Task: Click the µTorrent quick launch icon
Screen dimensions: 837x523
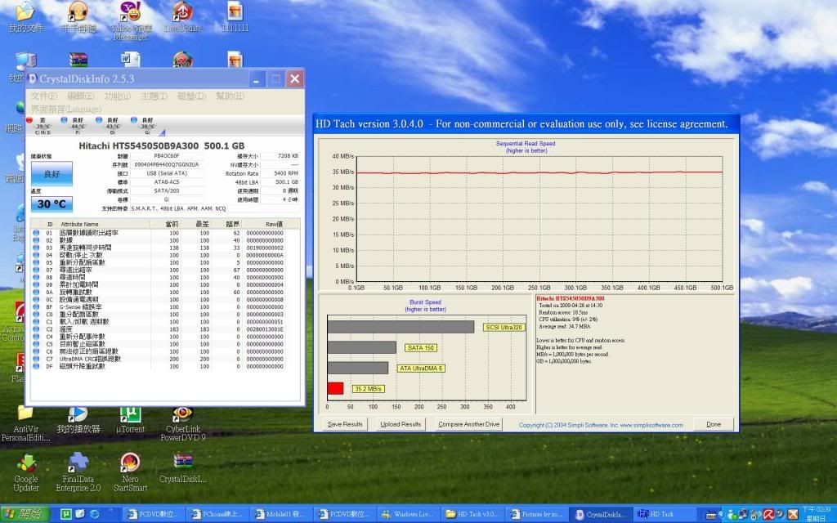Action: pos(66,514)
